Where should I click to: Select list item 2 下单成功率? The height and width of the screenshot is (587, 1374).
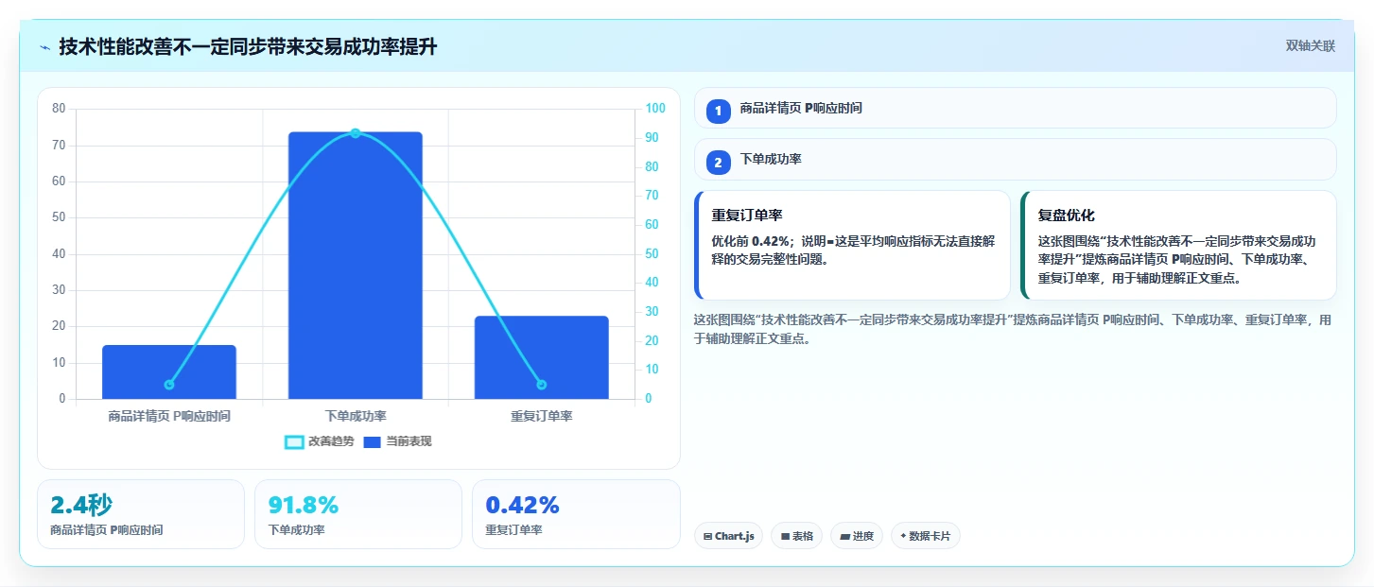(x=1015, y=160)
